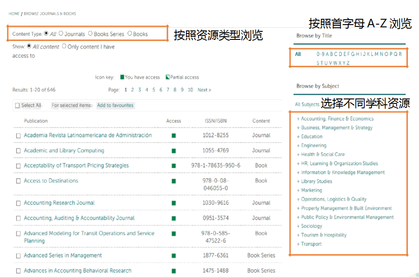The width and height of the screenshot is (419, 278).
Task: Open Academia Revista Latinoamericana de Administración title
Action: click(88, 135)
